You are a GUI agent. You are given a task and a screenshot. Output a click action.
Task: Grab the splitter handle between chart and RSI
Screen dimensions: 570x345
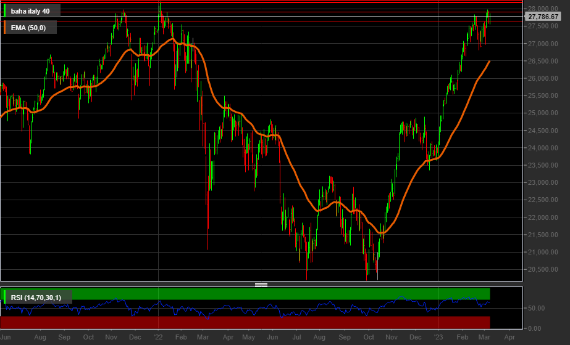coord(261,285)
